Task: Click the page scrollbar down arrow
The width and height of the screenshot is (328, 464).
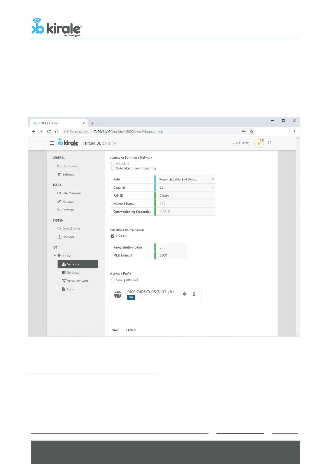Action: click(x=298, y=334)
